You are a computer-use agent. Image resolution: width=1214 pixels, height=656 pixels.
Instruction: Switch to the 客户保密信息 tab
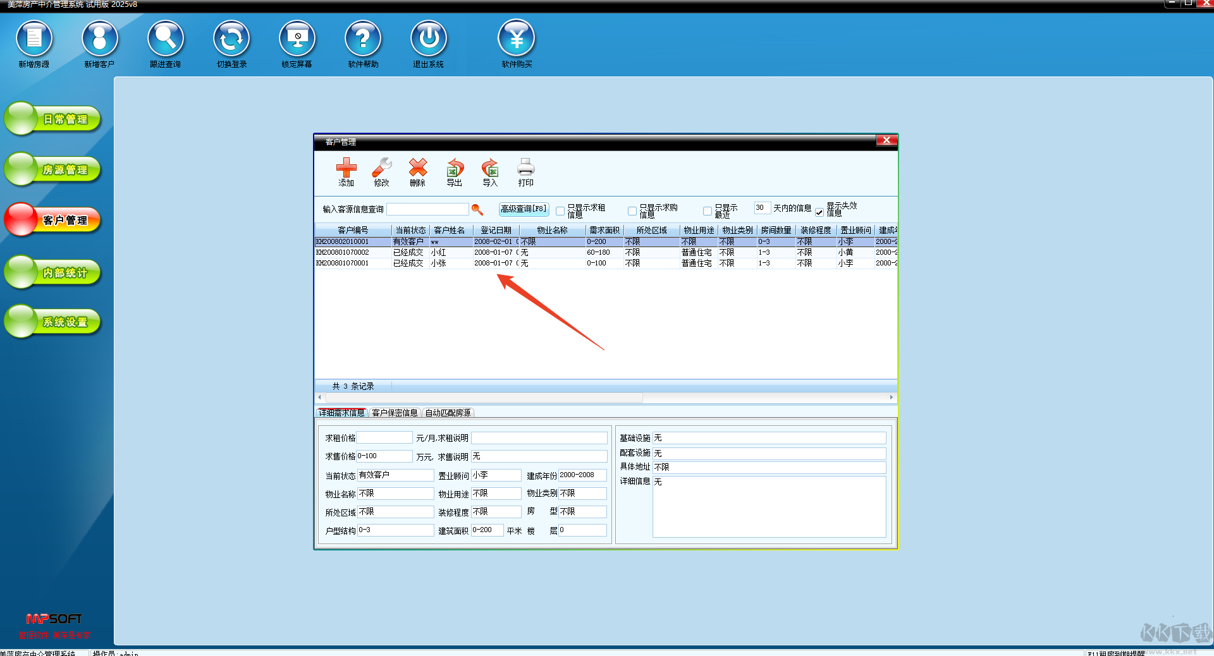coord(395,413)
